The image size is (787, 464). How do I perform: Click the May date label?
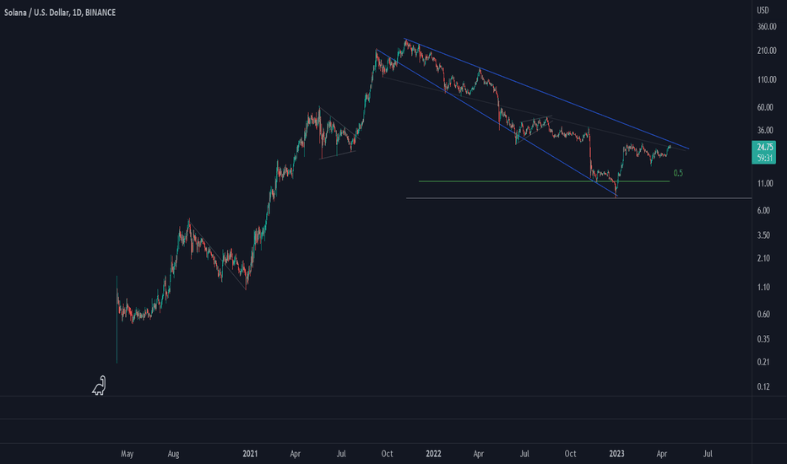(127, 454)
